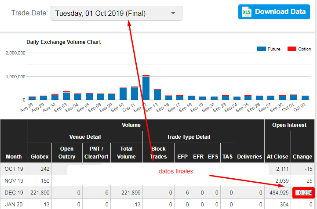Click the dropdown arrow beside trade date
The image size is (317, 209).
(173, 13)
